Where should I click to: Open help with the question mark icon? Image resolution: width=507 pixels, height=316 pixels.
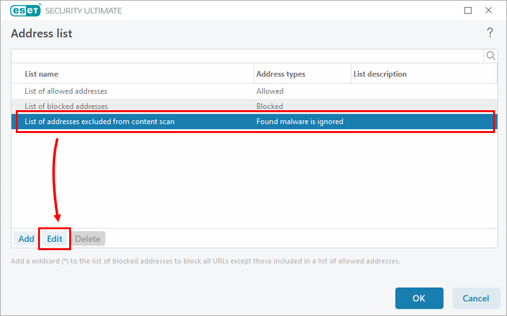pos(489,33)
